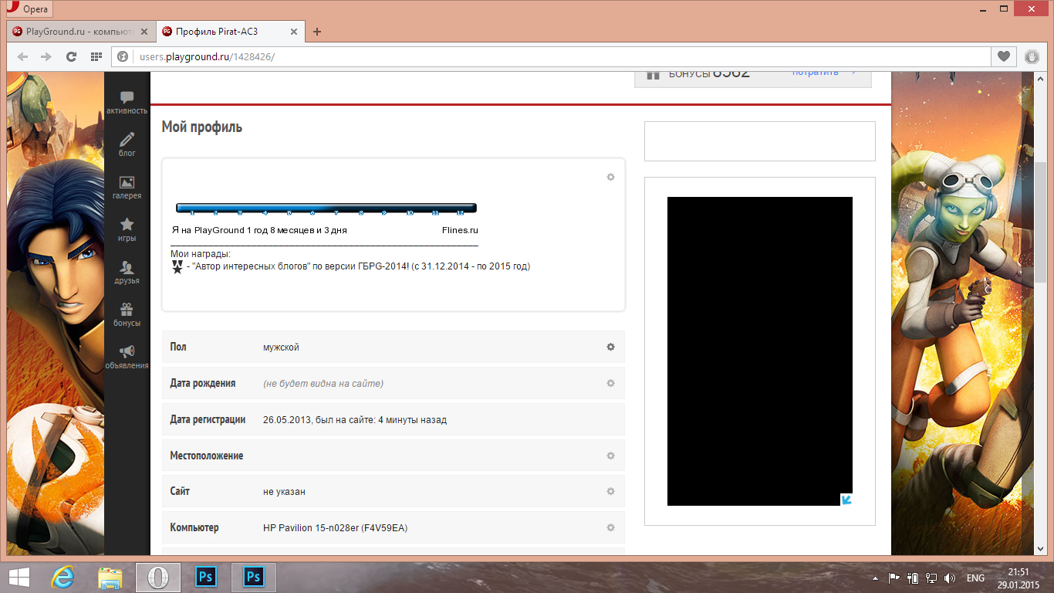Viewport: 1054px width, 593px height.
Task: Open the игры section in the sidebar
Action: 127,229
